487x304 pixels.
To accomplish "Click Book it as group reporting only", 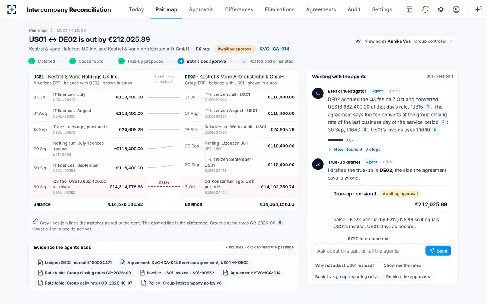I will (346, 277).
